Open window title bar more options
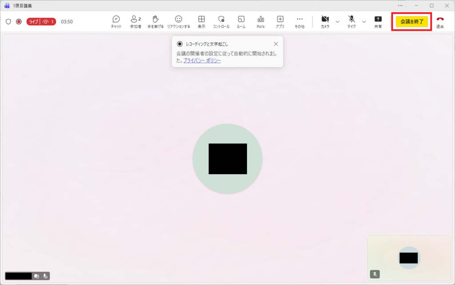 pos(400,5)
